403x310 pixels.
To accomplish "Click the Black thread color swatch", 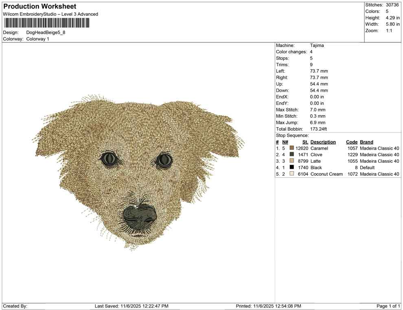I will point(291,167).
